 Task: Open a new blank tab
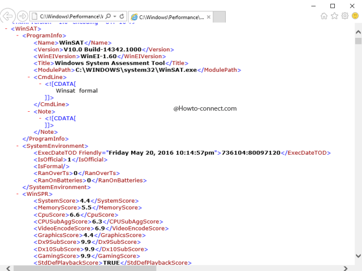[x=219, y=17]
